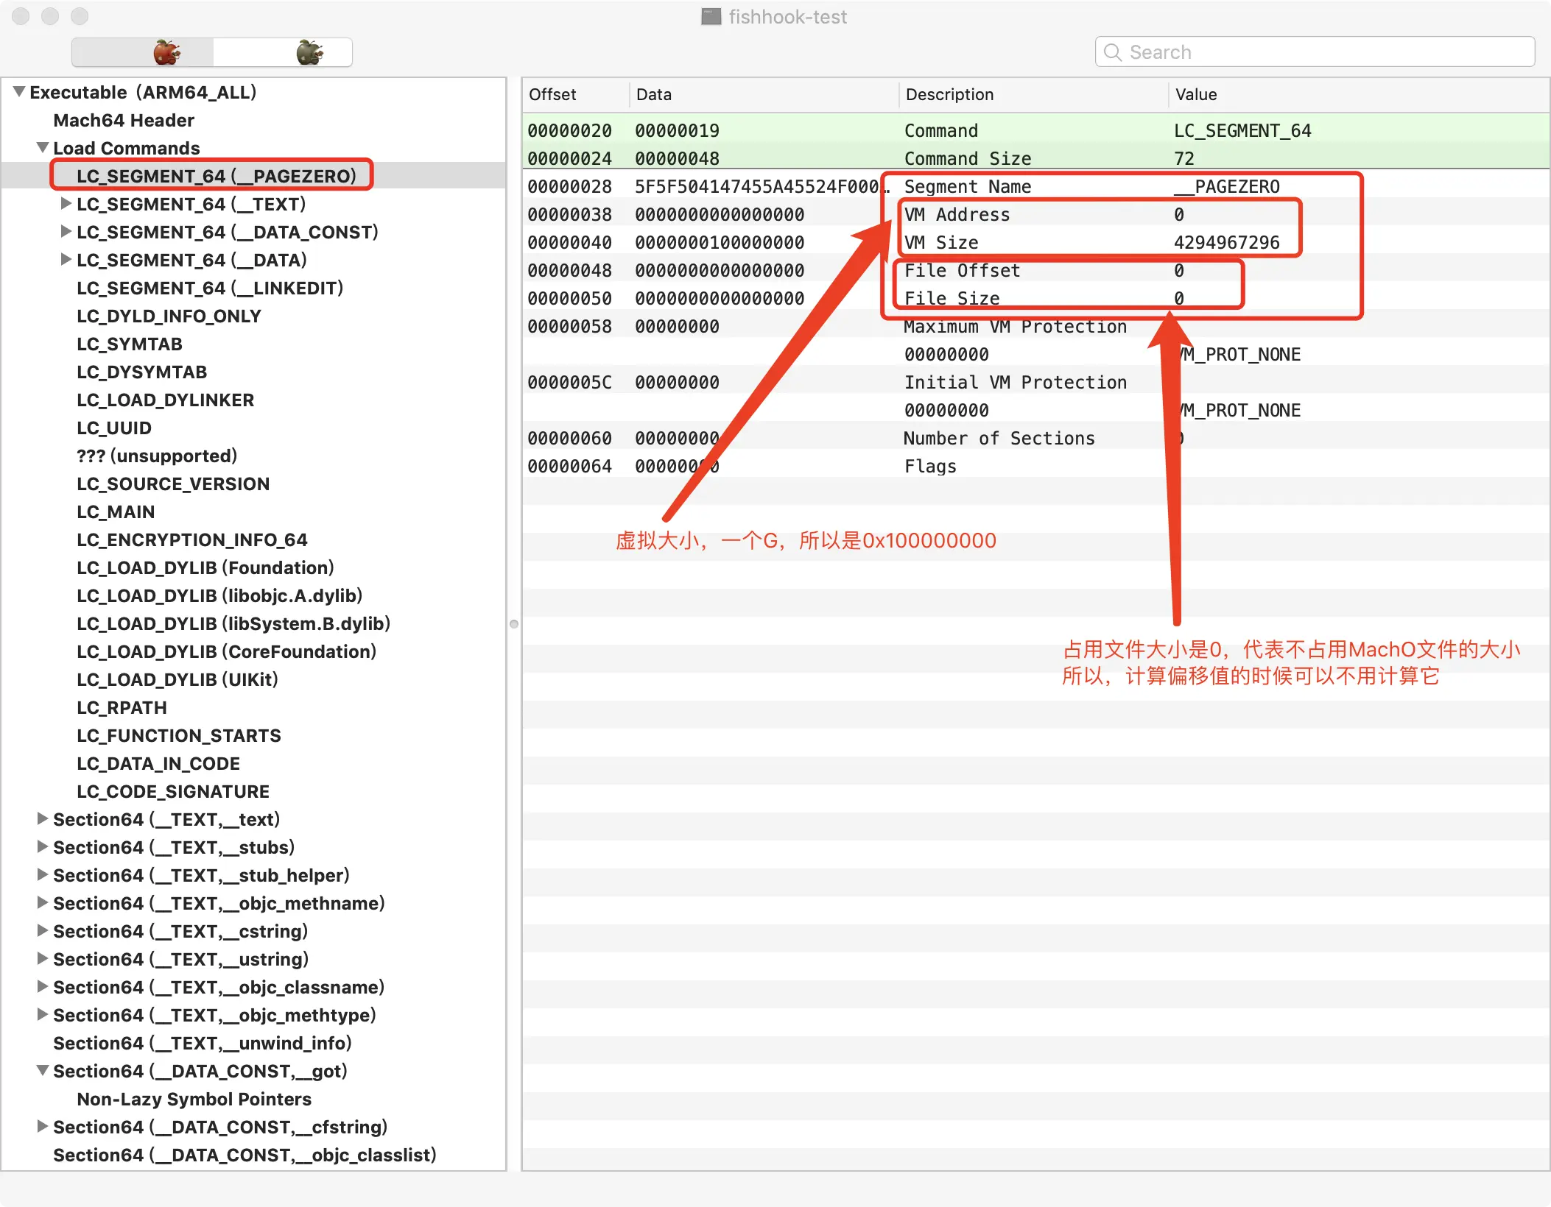The image size is (1551, 1207).
Task: Select LC_SYMTAB load command
Action: coord(130,344)
